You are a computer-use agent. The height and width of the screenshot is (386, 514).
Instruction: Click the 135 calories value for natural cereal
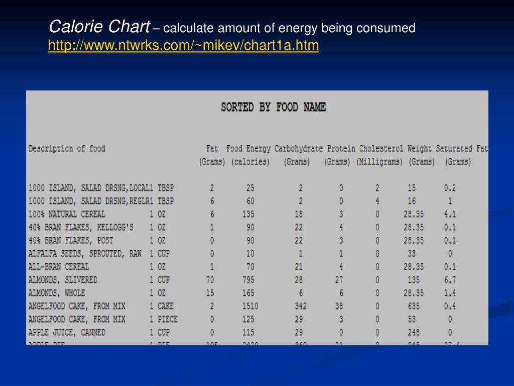248,214
